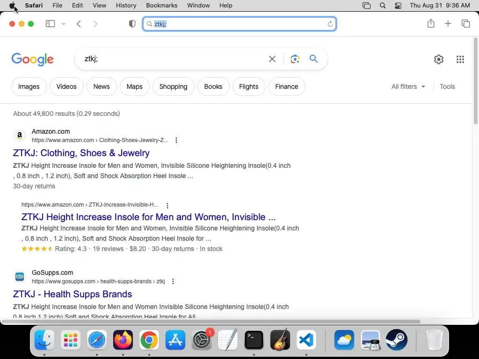Viewport: 479px width, 359px height.
Task: Open Launchpad from the Dock
Action: pos(71,340)
